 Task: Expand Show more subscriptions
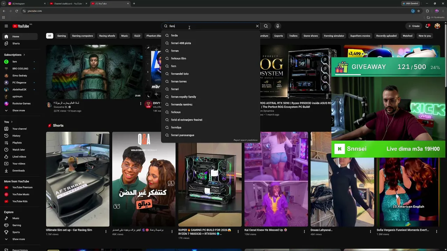20,111
